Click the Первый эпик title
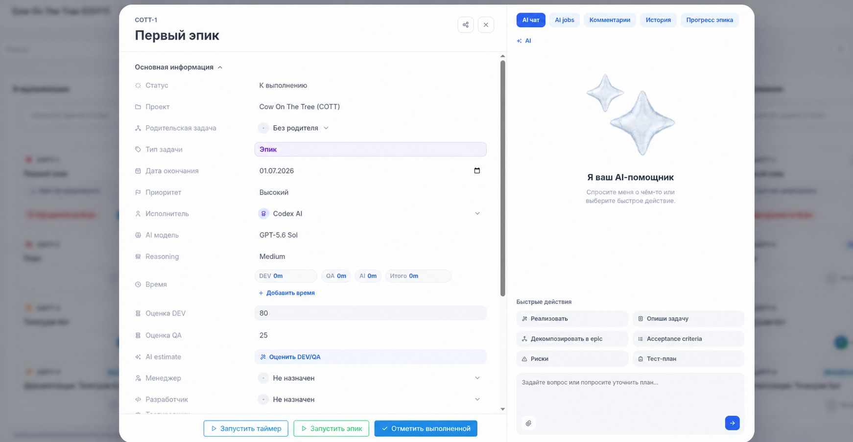The width and height of the screenshot is (853, 442). (x=177, y=35)
